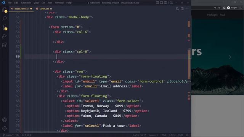Viewport: 244px width, 137px height.
Task: Click the Incognito profile icon in browser
Action: click(232, 8)
